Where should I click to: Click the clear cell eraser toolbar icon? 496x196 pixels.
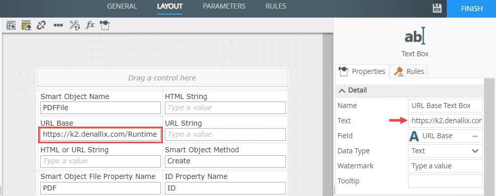pyautogui.click(x=26, y=25)
